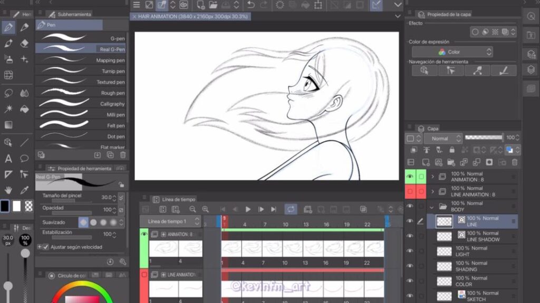The width and height of the screenshot is (540, 303).
Task: Toggle ANIMATION : 8 track eye in timeline
Action: (x=144, y=234)
